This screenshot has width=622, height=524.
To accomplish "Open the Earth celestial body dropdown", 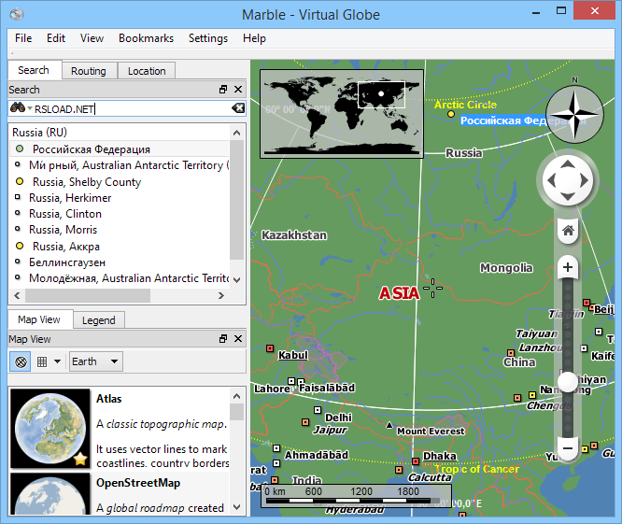I will (x=96, y=361).
